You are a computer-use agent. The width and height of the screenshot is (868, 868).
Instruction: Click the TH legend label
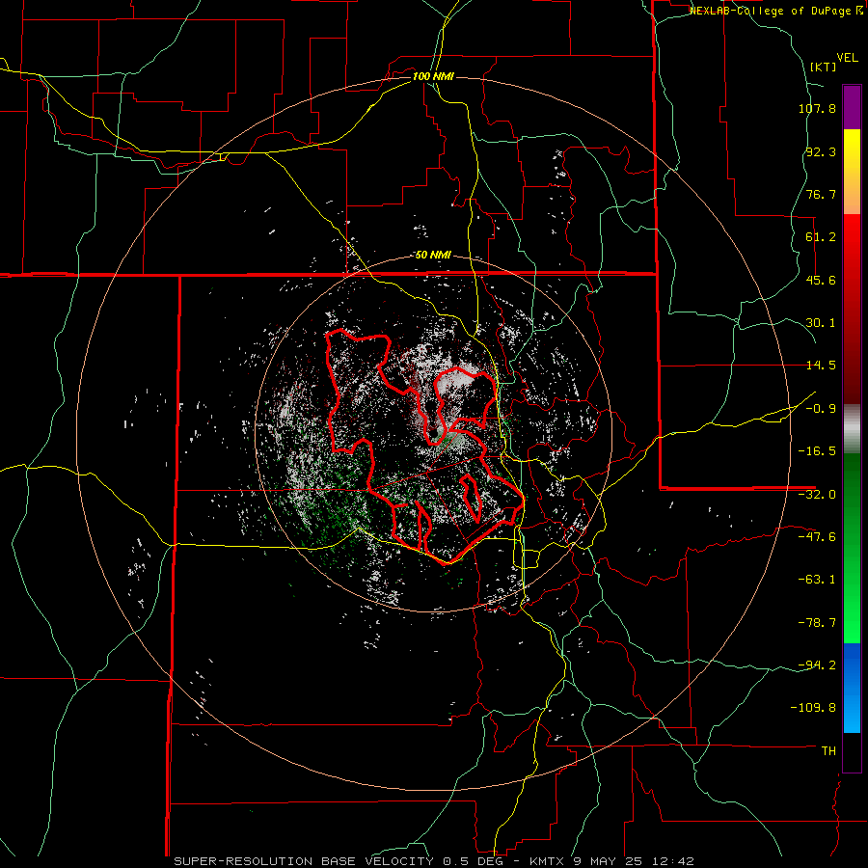[x=828, y=751]
